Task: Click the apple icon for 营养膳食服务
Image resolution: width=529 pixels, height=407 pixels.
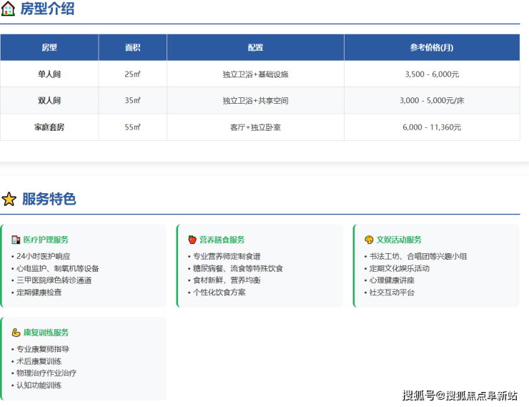Action: pos(192,240)
